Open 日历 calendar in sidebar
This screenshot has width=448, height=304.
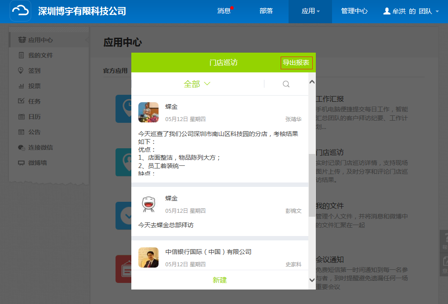pos(34,117)
